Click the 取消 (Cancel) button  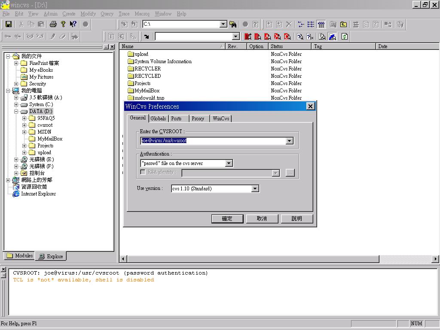[262, 219]
